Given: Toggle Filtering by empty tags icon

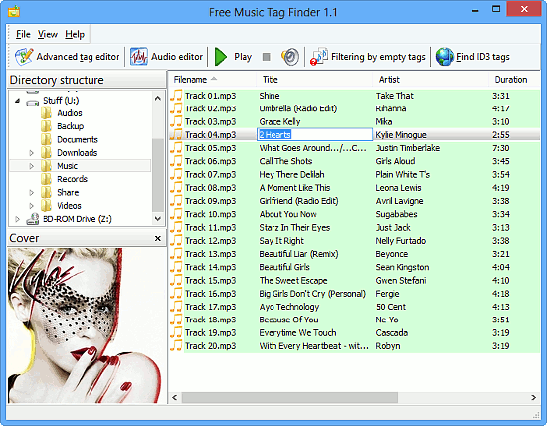Looking at the screenshot, I should (x=319, y=57).
